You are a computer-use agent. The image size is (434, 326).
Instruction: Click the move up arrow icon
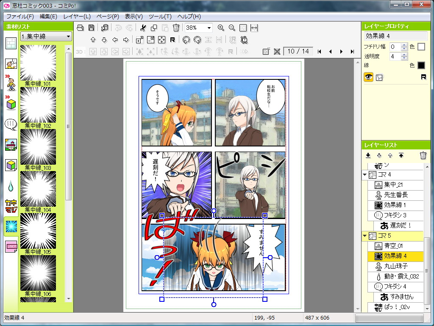pyautogui.click(x=93, y=39)
